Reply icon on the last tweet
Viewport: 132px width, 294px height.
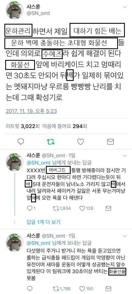tap(30, 288)
